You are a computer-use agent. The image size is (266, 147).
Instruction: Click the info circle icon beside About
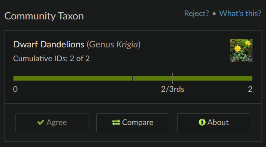click(x=202, y=122)
